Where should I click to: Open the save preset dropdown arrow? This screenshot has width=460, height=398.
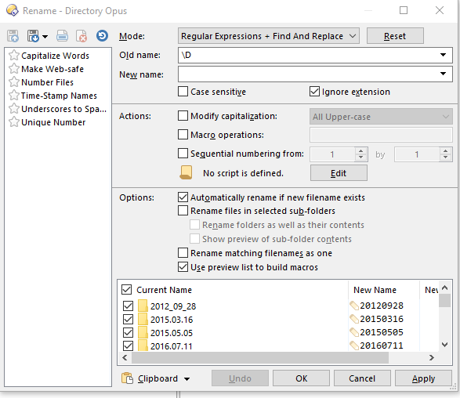(x=45, y=37)
